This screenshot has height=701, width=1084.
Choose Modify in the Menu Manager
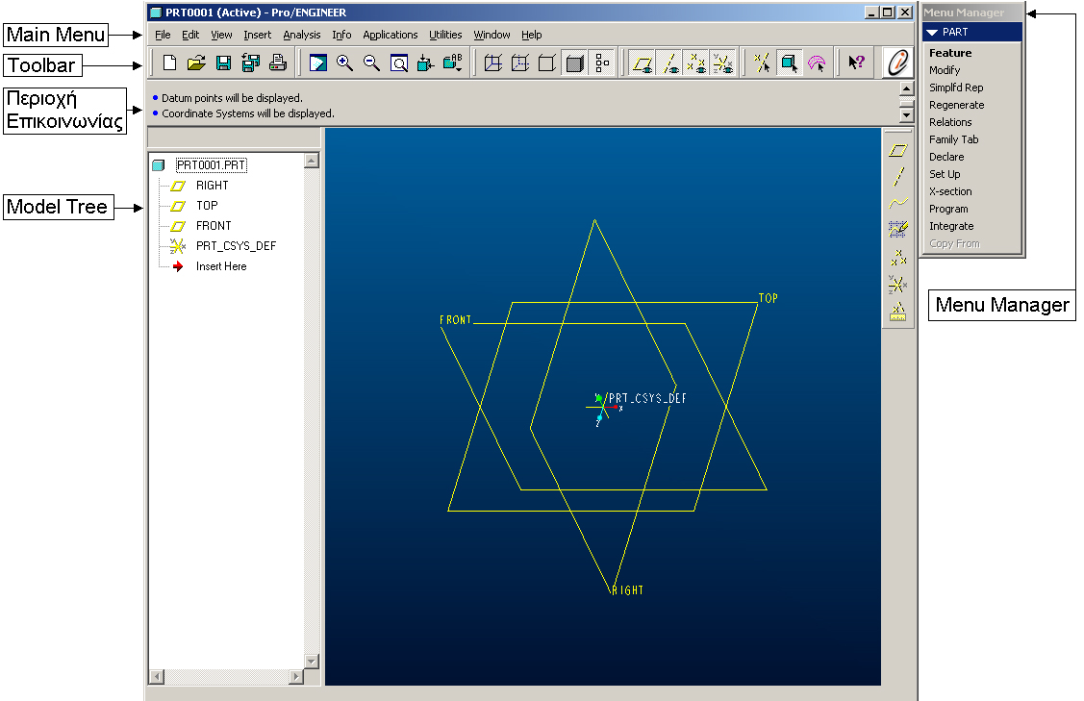pyautogui.click(x=945, y=70)
